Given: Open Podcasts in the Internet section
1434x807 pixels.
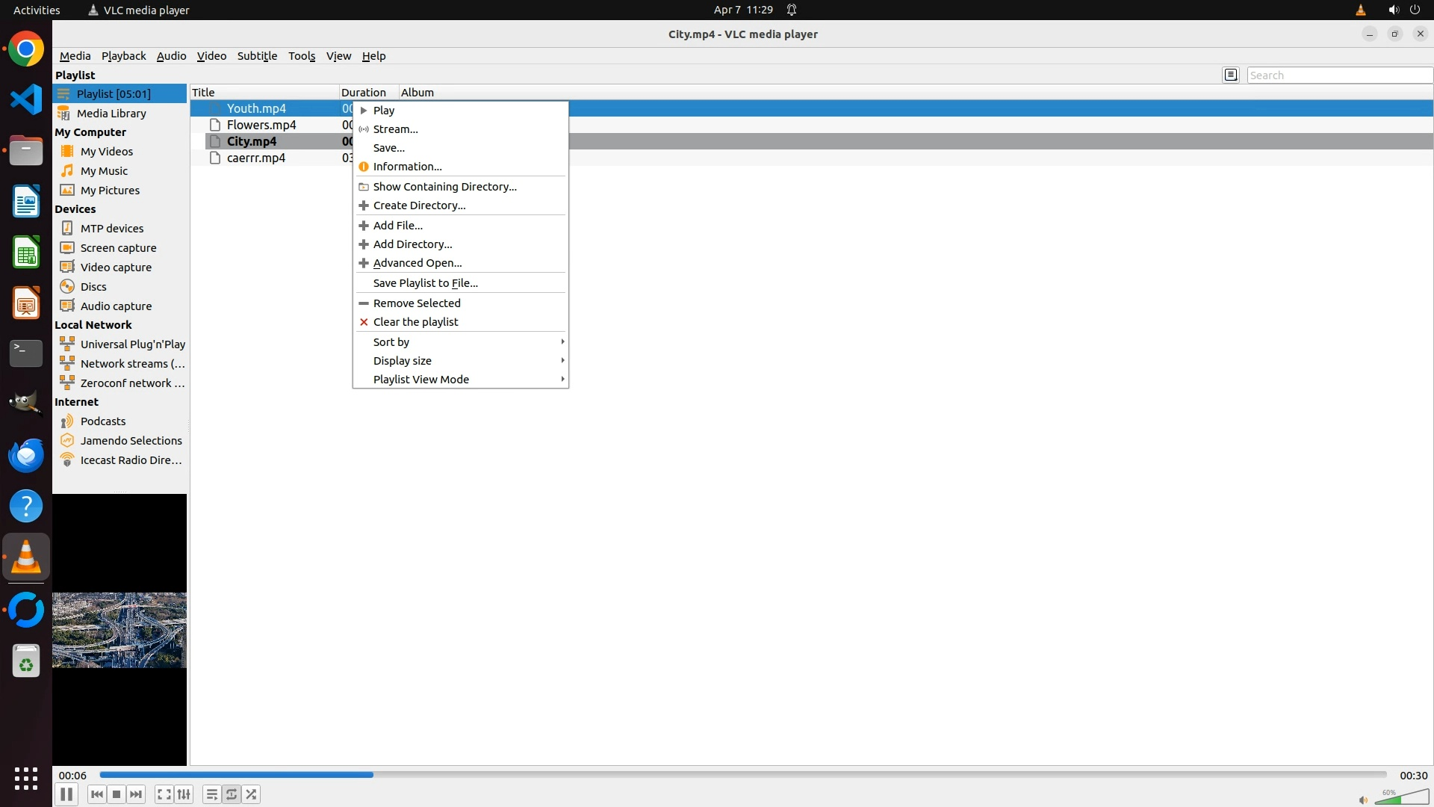Looking at the screenshot, I should point(103,421).
